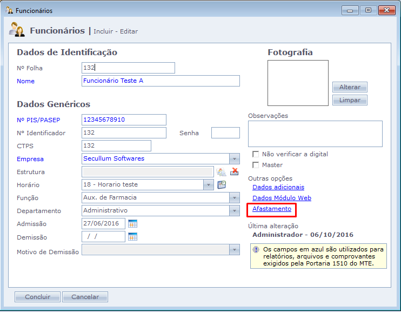This screenshot has height=312, width=401.
Task: Click the title bar window icon
Action: (9, 10)
